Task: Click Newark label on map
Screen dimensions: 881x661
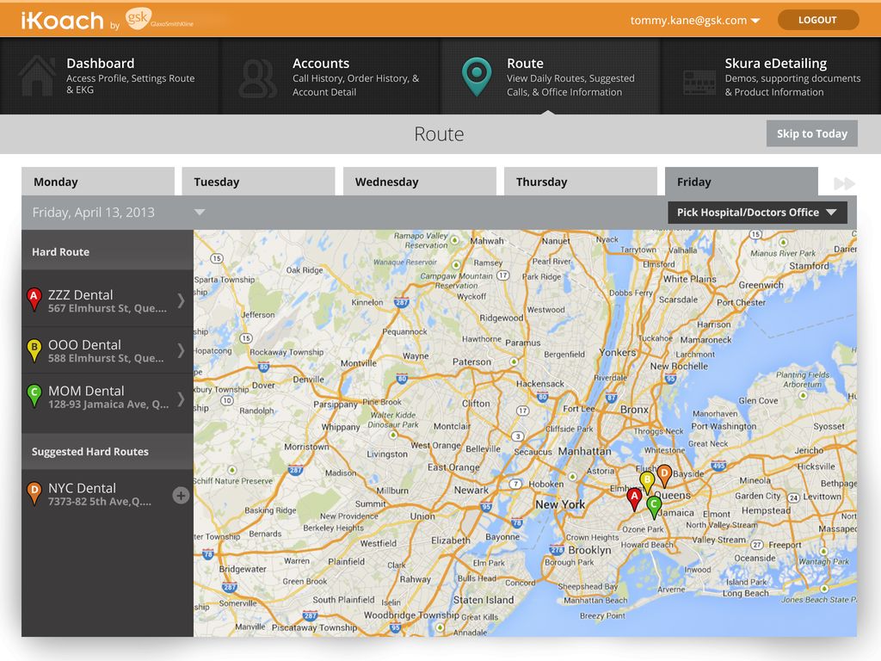Action: click(x=471, y=490)
